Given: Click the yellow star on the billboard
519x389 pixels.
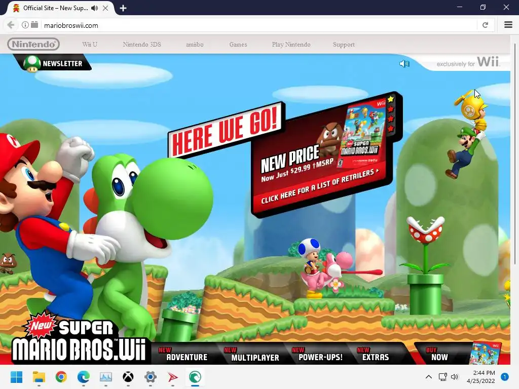Looking at the screenshot, I should point(391,99).
